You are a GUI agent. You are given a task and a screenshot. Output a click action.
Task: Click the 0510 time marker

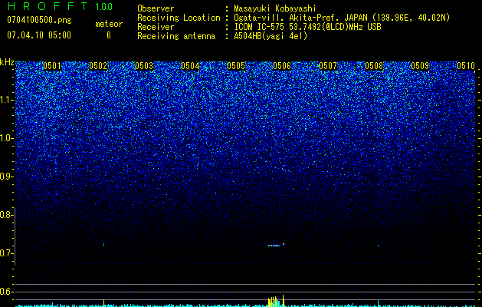(x=466, y=66)
